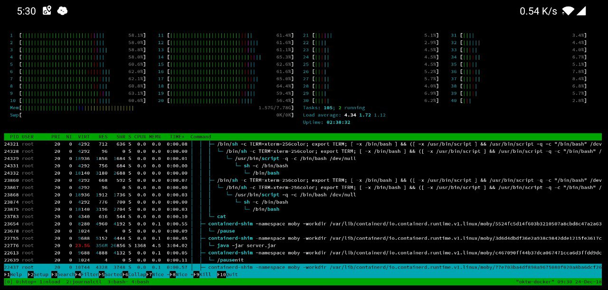Select process row with PID 24329
This screenshot has height=290, width=608.
(x=303, y=159)
